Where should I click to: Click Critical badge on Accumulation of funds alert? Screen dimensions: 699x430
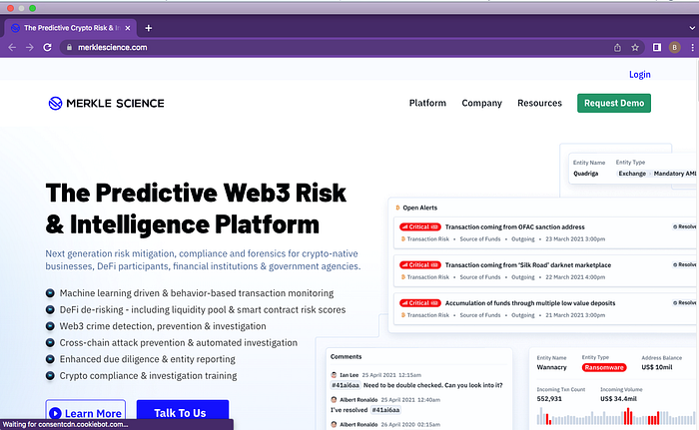[420, 303]
